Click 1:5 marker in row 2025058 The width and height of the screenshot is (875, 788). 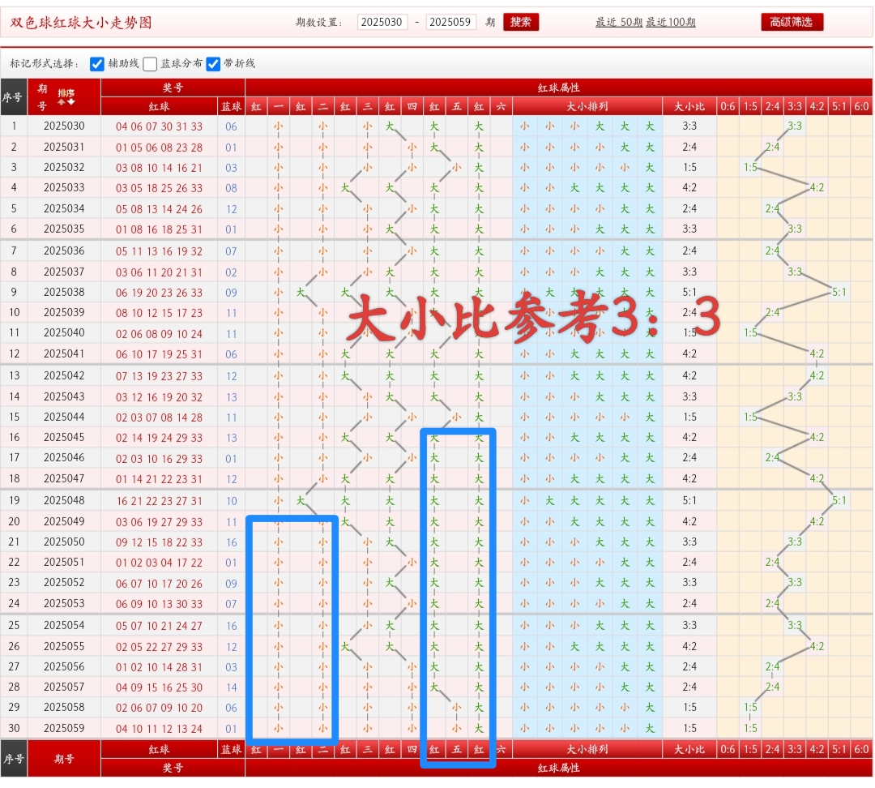click(750, 707)
